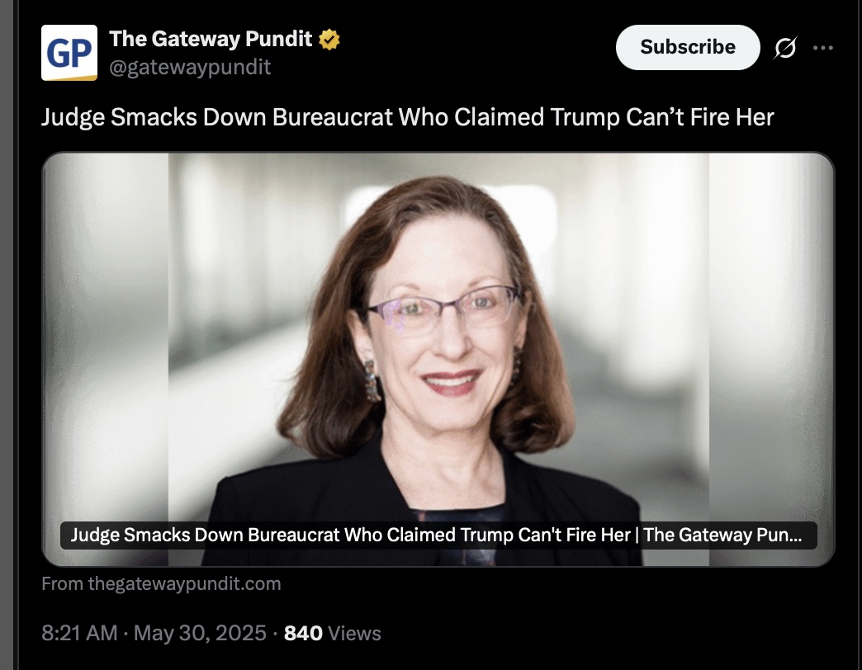Open the article preview card image
The height and width of the screenshot is (670, 862).
click(438, 359)
